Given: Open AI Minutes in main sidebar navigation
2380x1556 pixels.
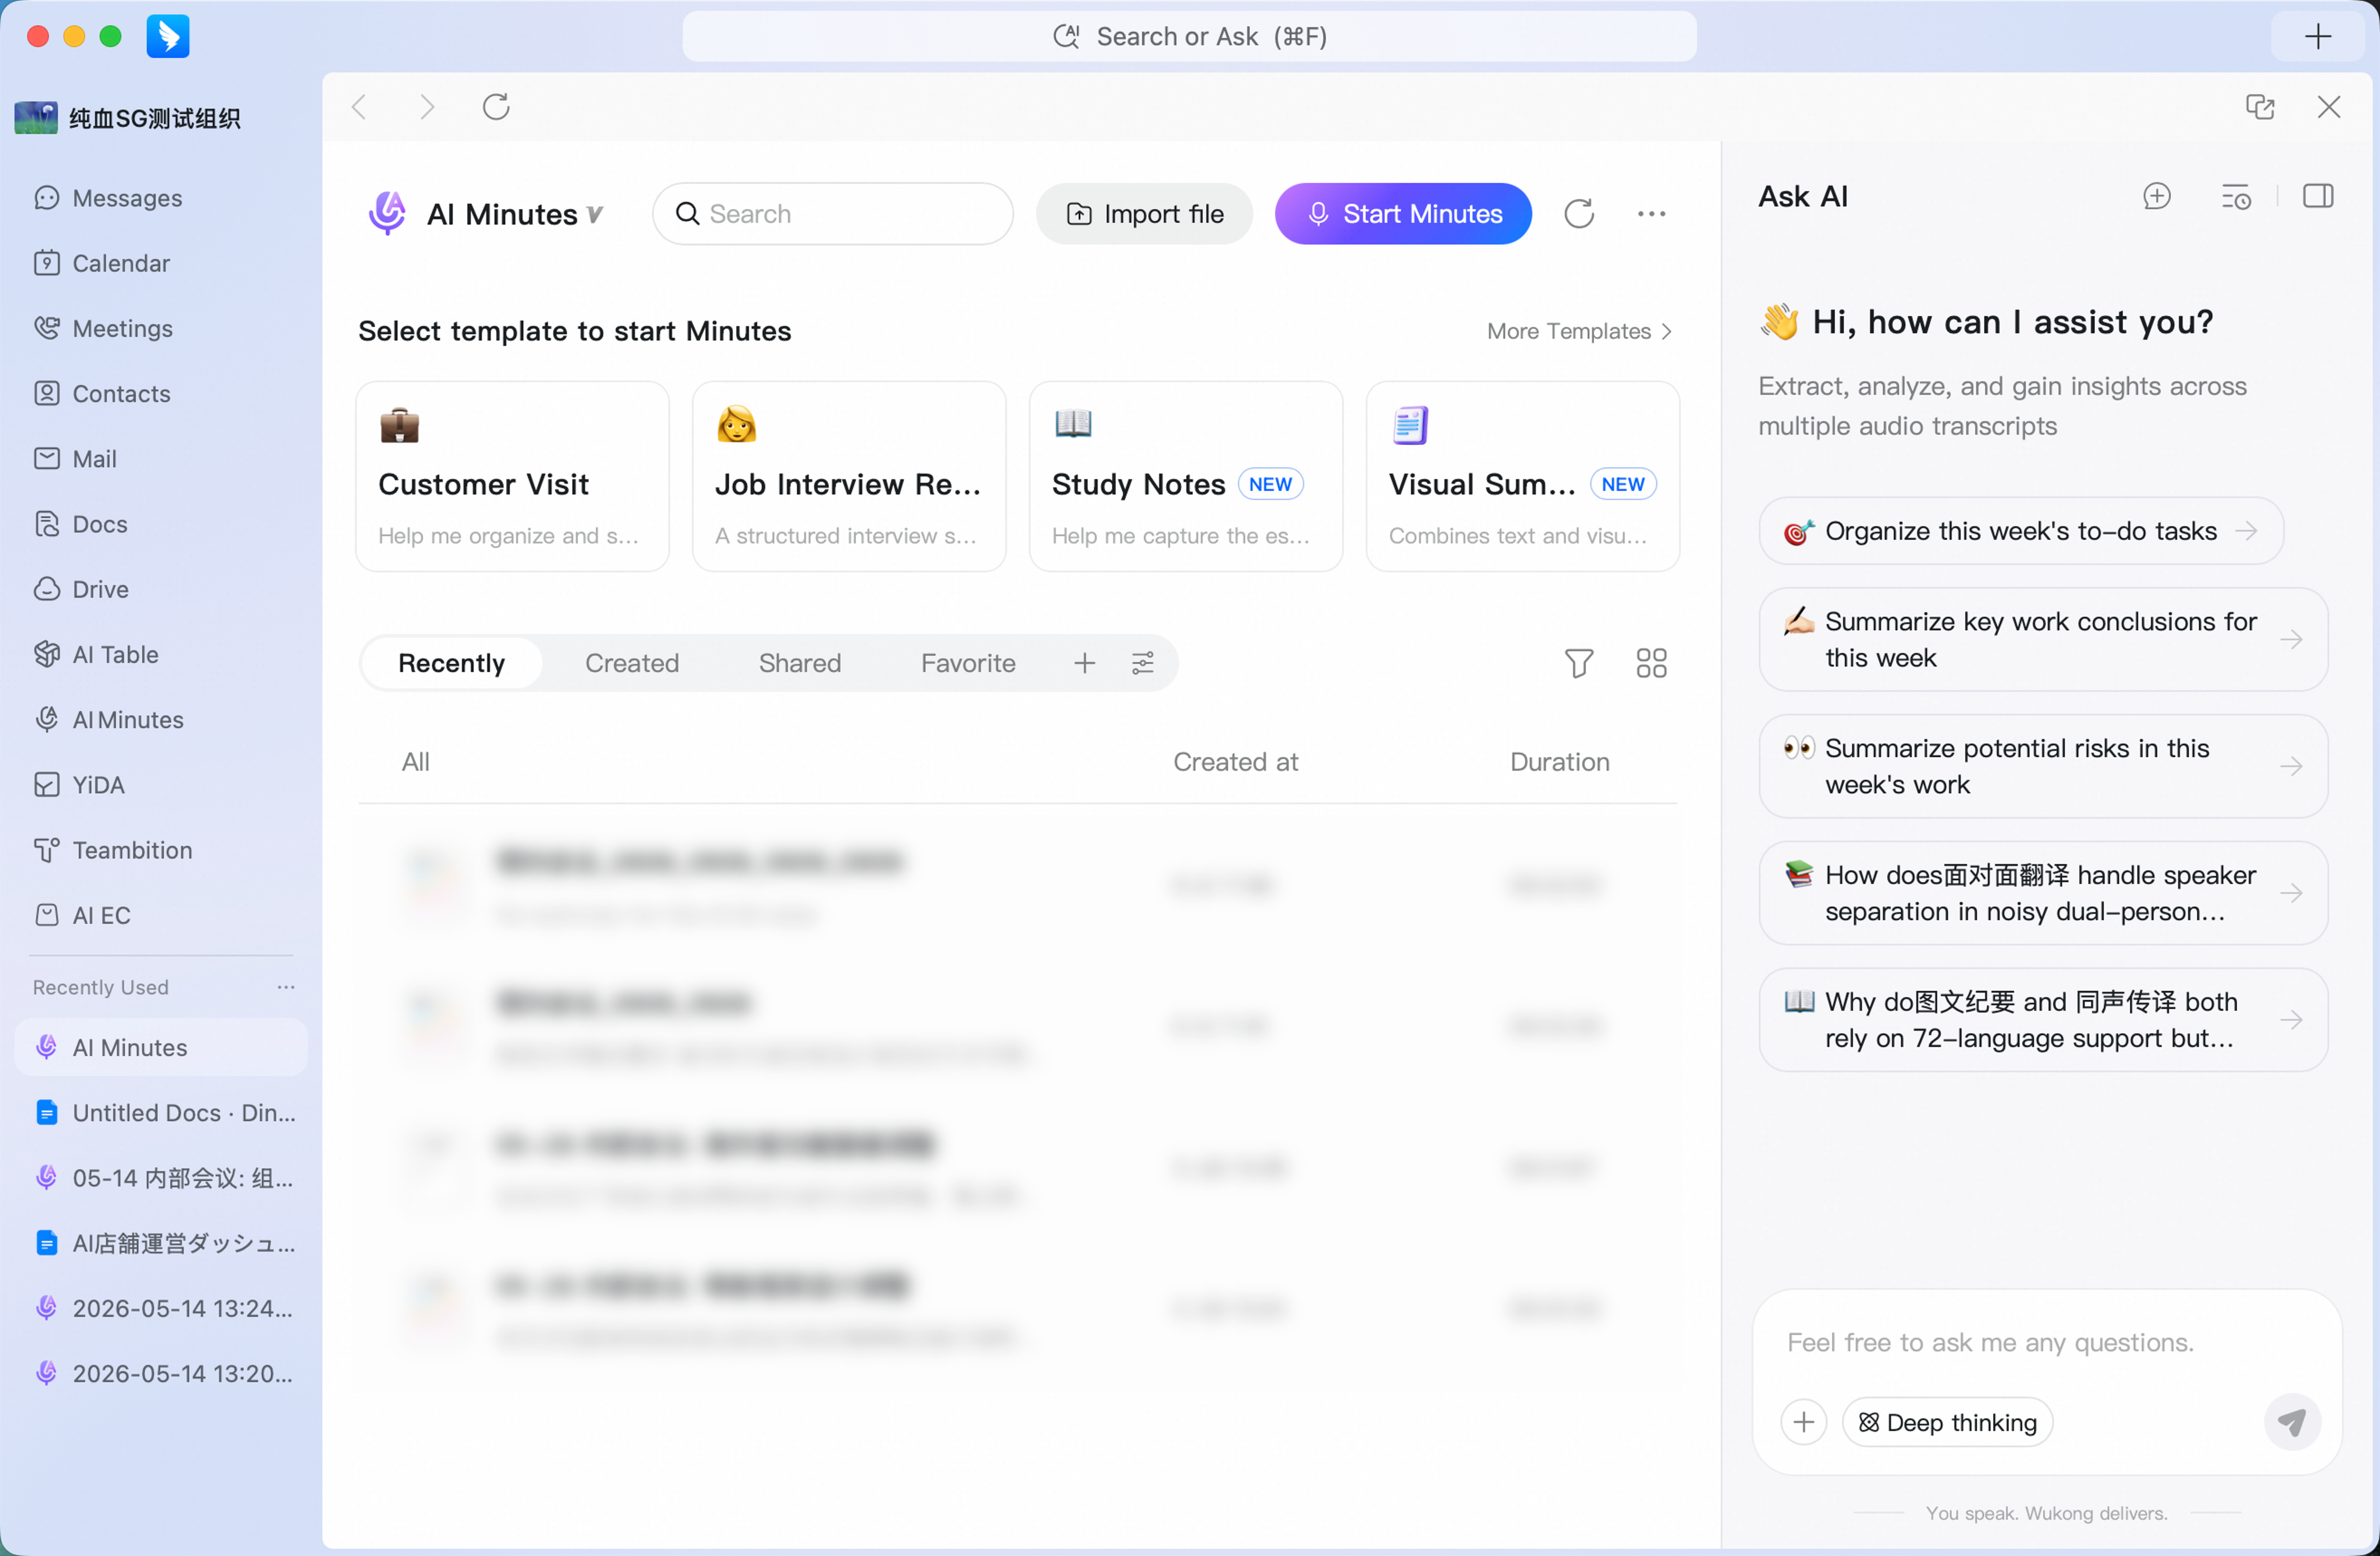Looking at the screenshot, I should pyautogui.click(x=109, y=720).
